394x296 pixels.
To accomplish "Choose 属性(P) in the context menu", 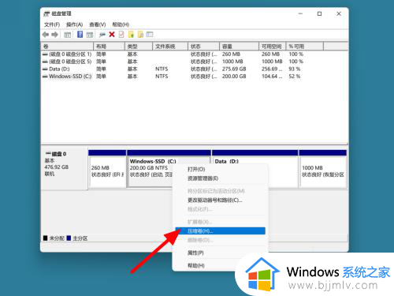I will pyautogui.click(x=220, y=253).
